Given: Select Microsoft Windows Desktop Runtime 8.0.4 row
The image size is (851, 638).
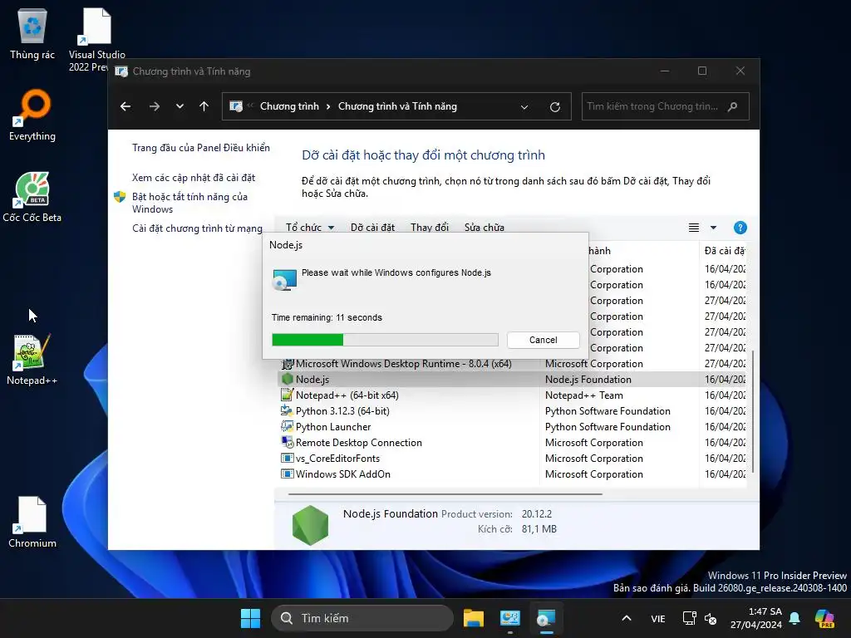Looking at the screenshot, I should tap(514, 364).
